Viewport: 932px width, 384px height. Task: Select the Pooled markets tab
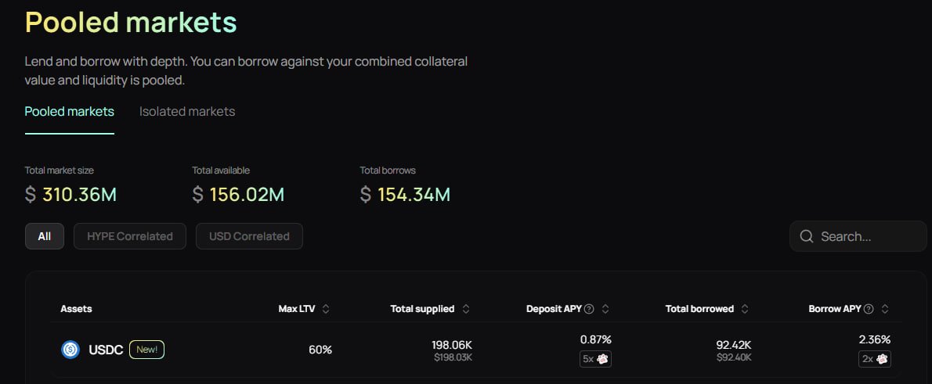pyautogui.click(x=69, y=111)
